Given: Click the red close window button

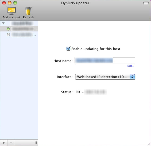Looking at the screenshot, I should point(4,3).
